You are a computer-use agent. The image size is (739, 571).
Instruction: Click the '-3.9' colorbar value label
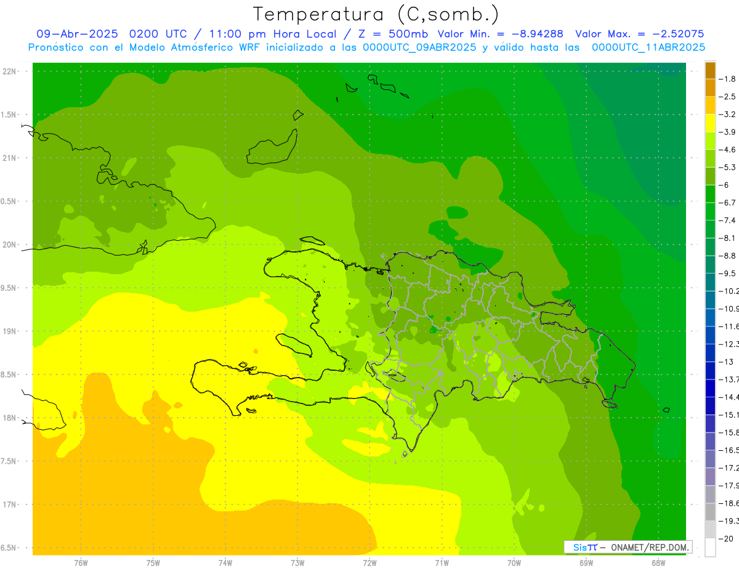tap(728, 132)
